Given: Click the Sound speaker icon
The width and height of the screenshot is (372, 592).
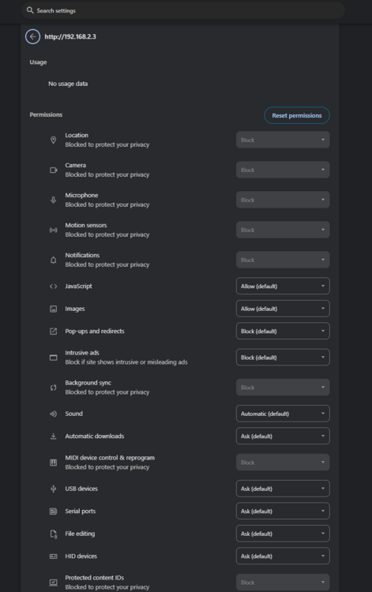Looking at the screenshot, I should click(53, 414).
